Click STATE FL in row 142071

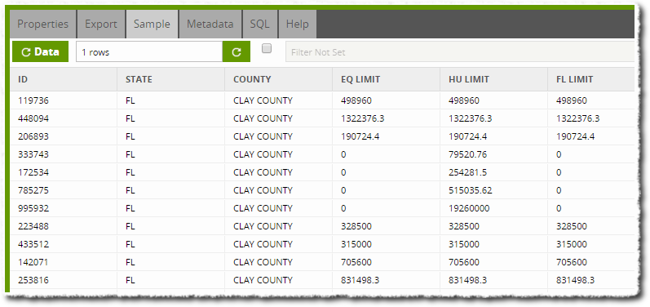[130, 262]
